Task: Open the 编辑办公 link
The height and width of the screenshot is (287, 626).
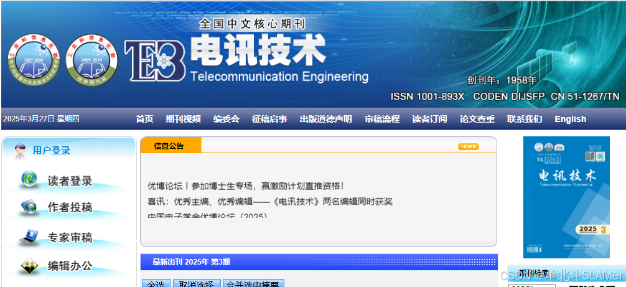Action: click(x=70, y=266)
